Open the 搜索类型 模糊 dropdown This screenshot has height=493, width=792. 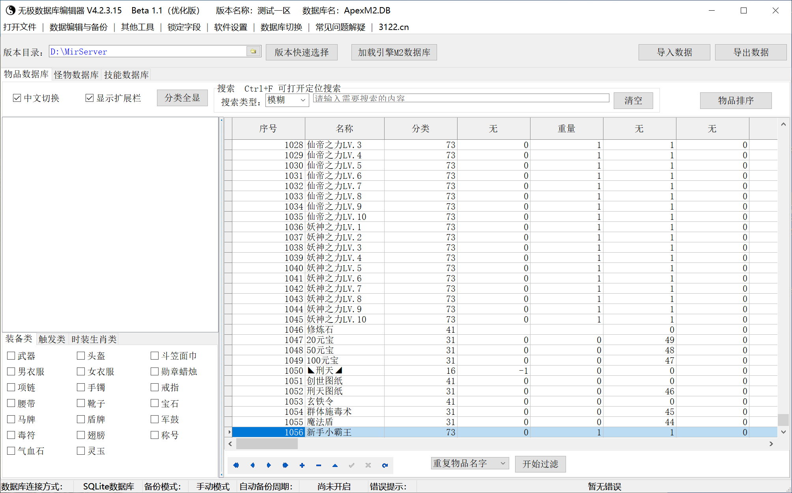[x=287, y=100]
